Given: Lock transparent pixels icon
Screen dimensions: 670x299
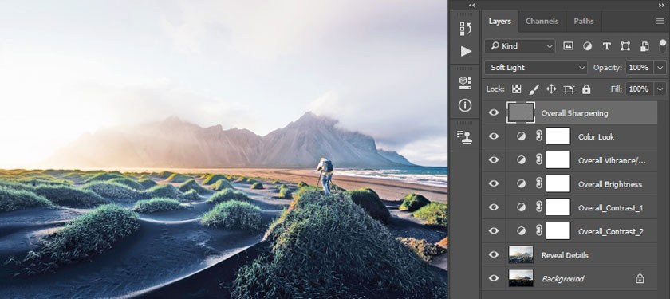Looking at the screenshot, I should pos(517,89).
